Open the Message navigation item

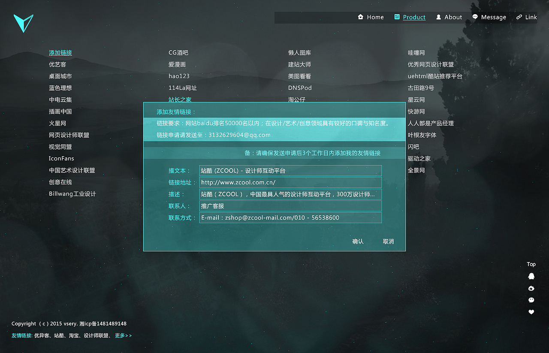point(489,17)
